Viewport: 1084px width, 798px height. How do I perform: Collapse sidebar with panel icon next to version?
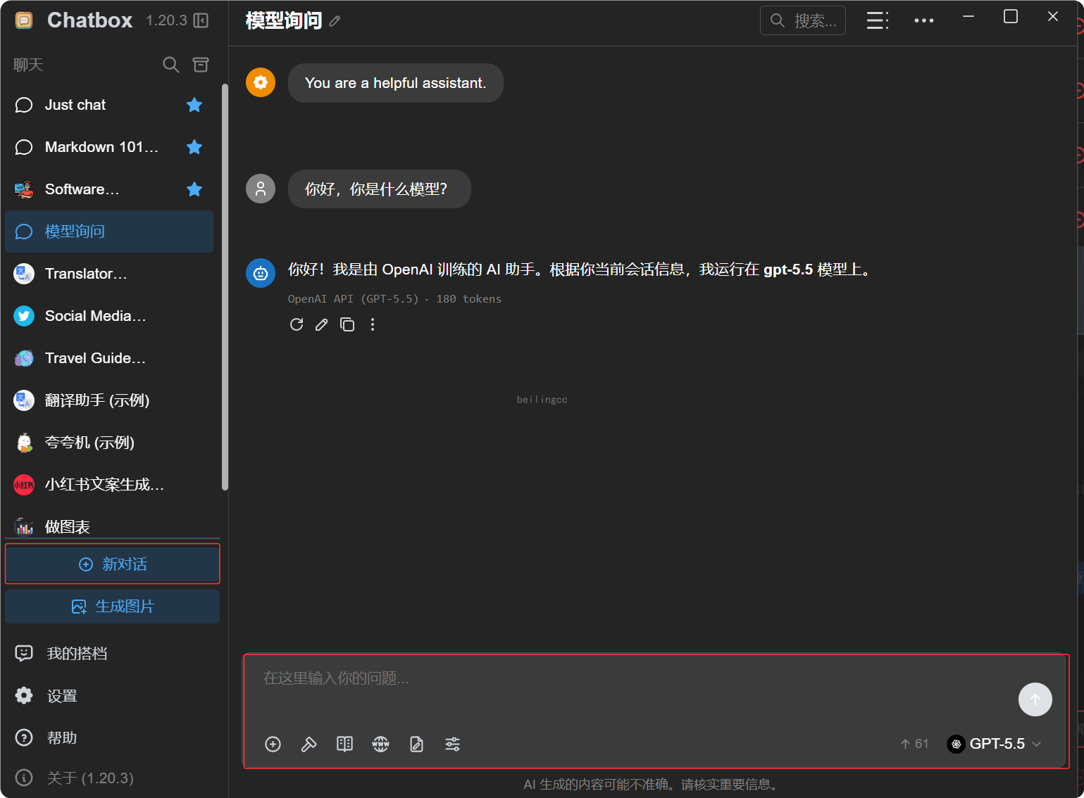[201, 20]
